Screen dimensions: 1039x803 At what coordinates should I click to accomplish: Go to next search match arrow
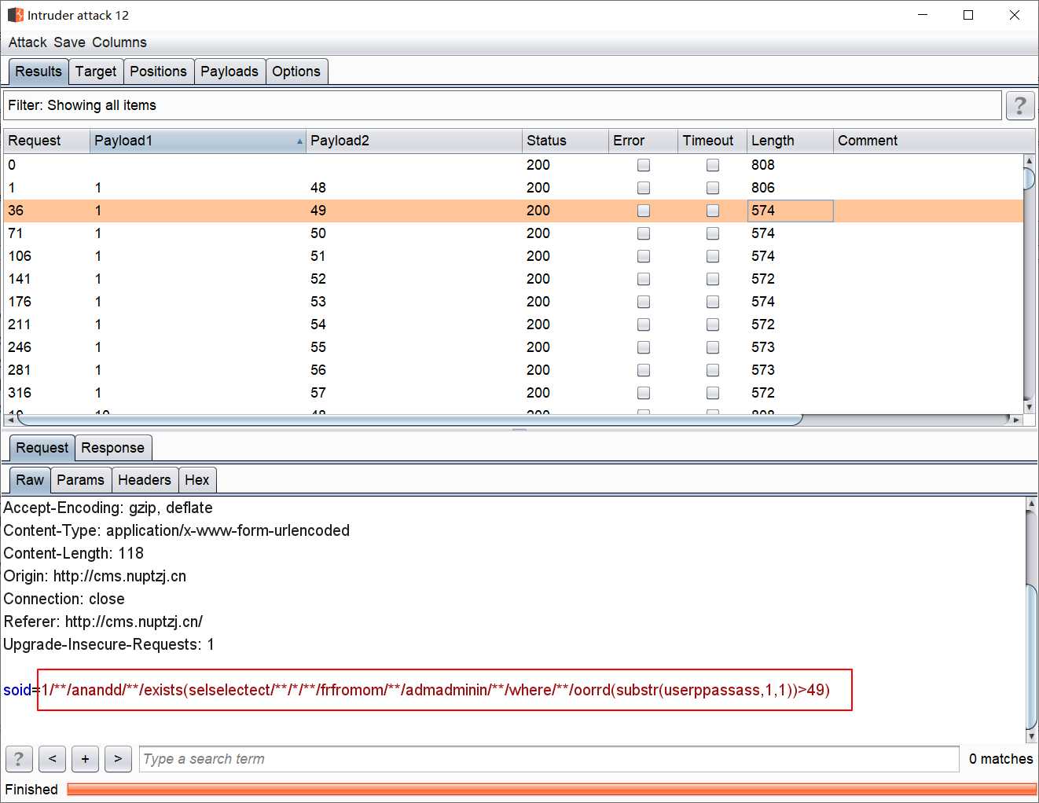(x=118, y=759)
